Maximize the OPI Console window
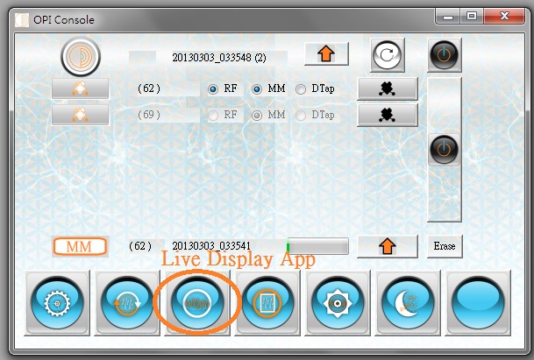 [472, 17]
